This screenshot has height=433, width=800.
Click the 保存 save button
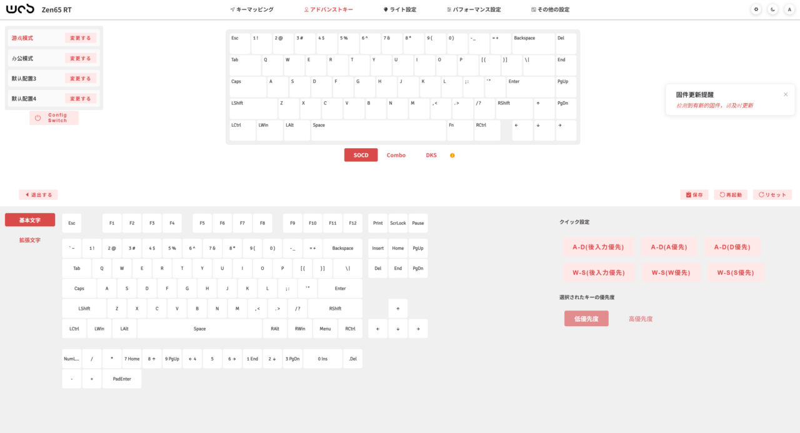click(x=694, y=195)
